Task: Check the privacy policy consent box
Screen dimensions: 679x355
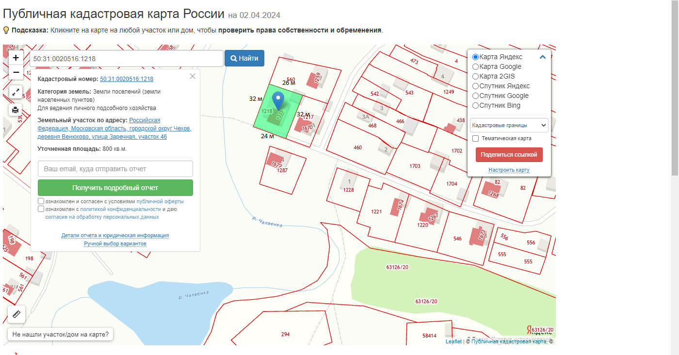Action: (x=41, y=209)
